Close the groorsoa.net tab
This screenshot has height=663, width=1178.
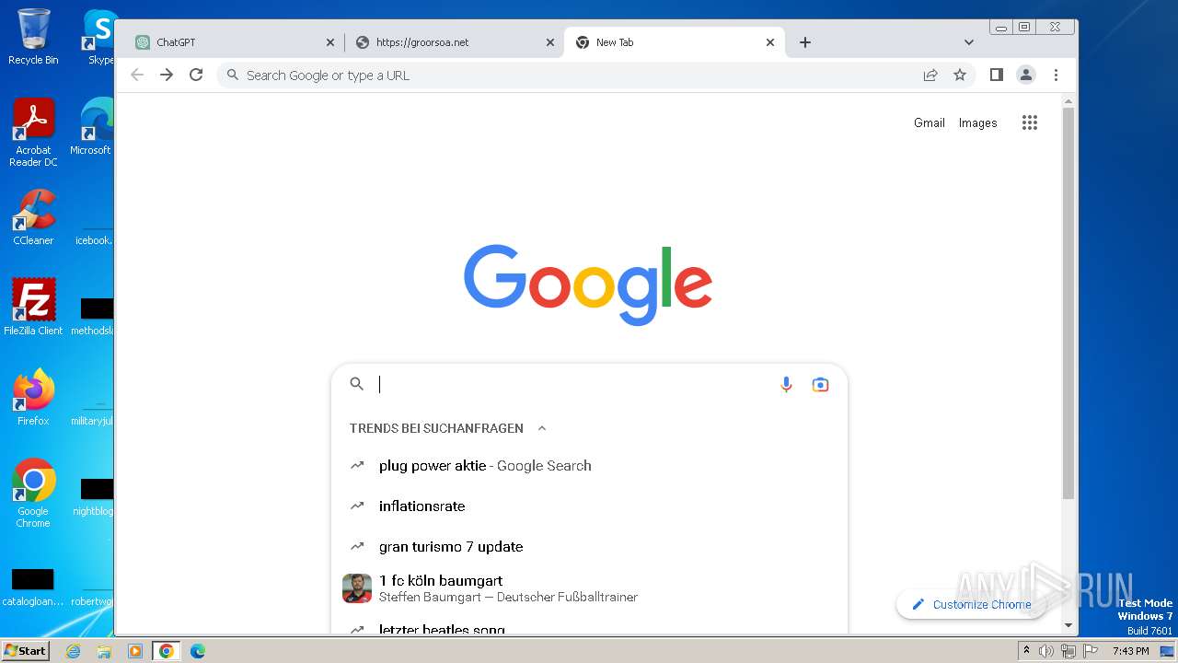pyautogui.click(x=550, y=42)
